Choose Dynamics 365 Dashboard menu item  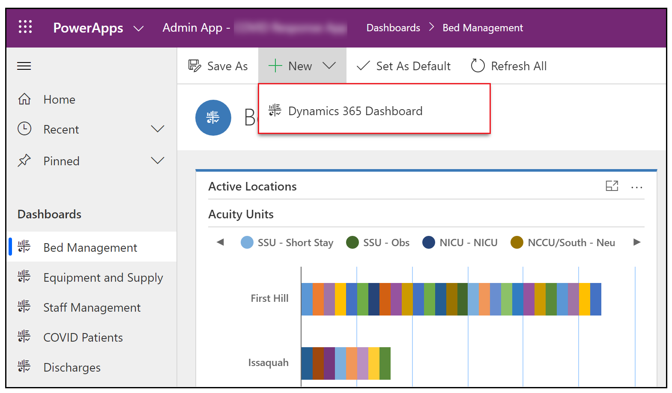point(374,111)
